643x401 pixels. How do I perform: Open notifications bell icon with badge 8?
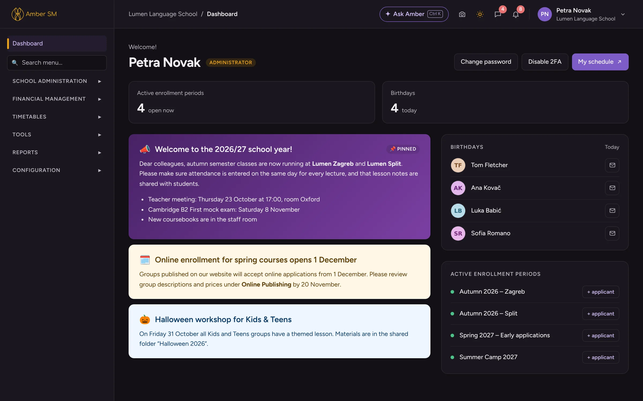(x=515, y=14)
